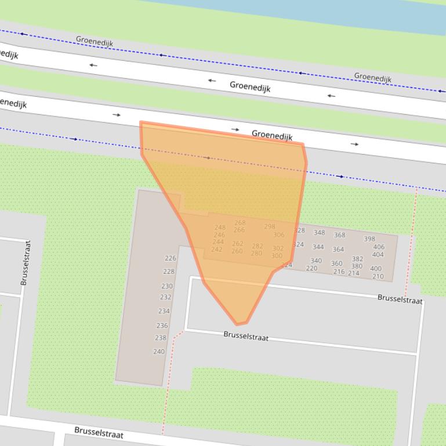446x446 pixels.
Task: Click house number 382 label
Action: (x=357, y=259)
